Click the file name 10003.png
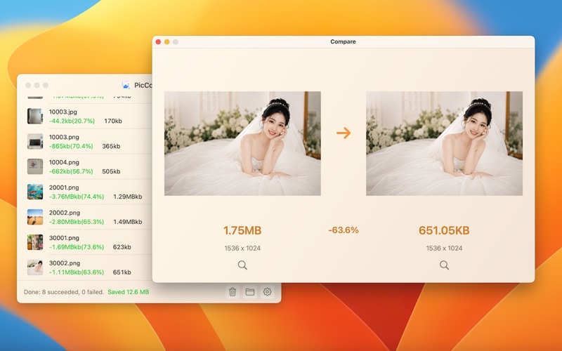Viewport: 562px width, 351px height. 64,137
